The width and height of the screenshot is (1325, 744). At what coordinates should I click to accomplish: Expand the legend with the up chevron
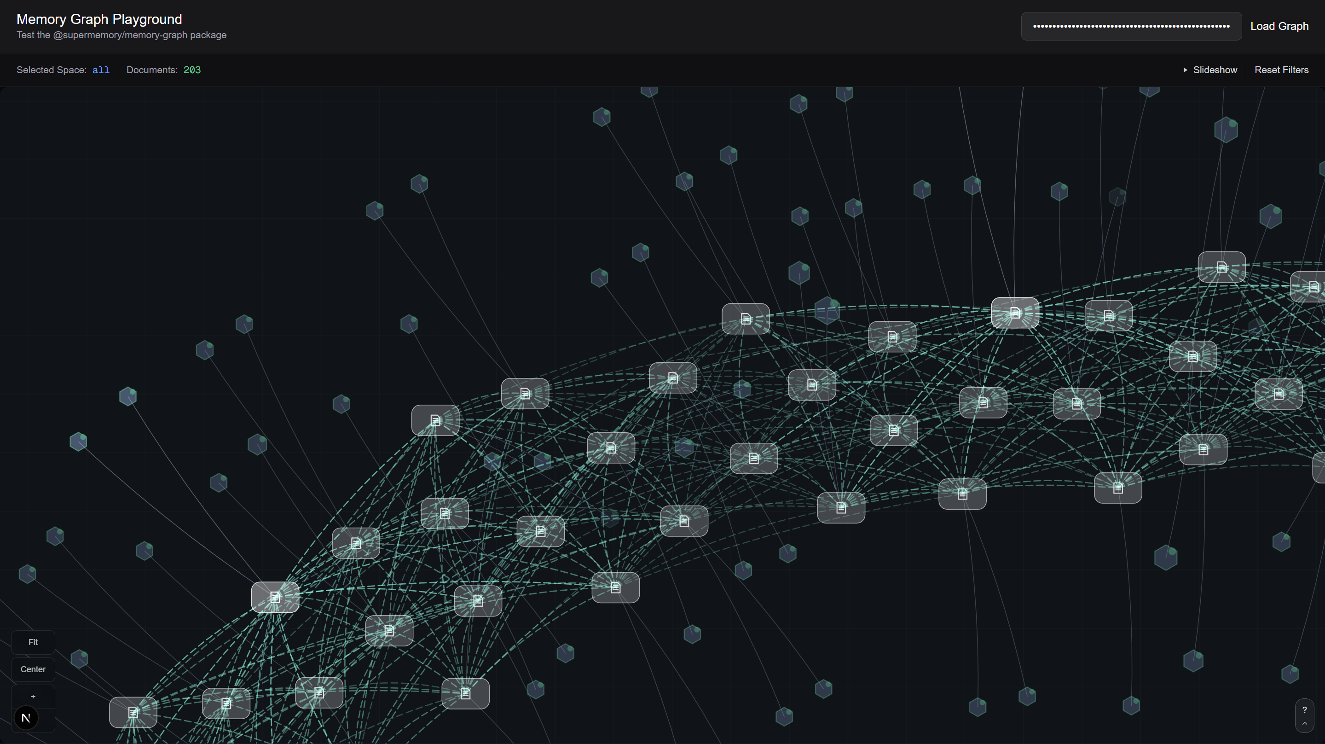pos(1304,723)
